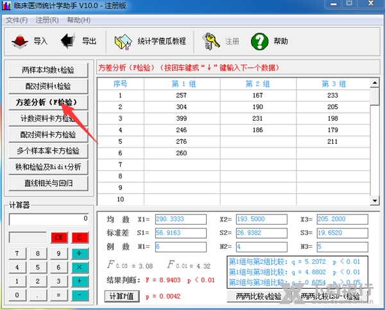Select 计数资料卡方检验 button
385x310 pixels.
coord(48,119)
